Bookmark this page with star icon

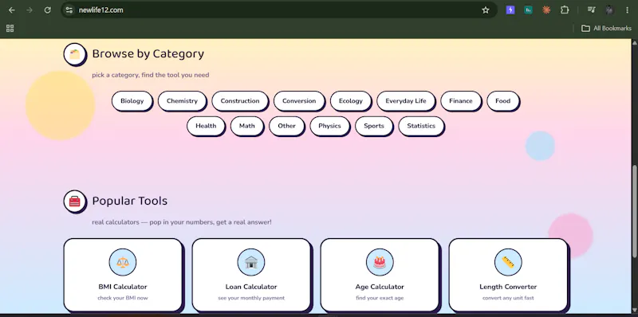(x=486, y=10)
